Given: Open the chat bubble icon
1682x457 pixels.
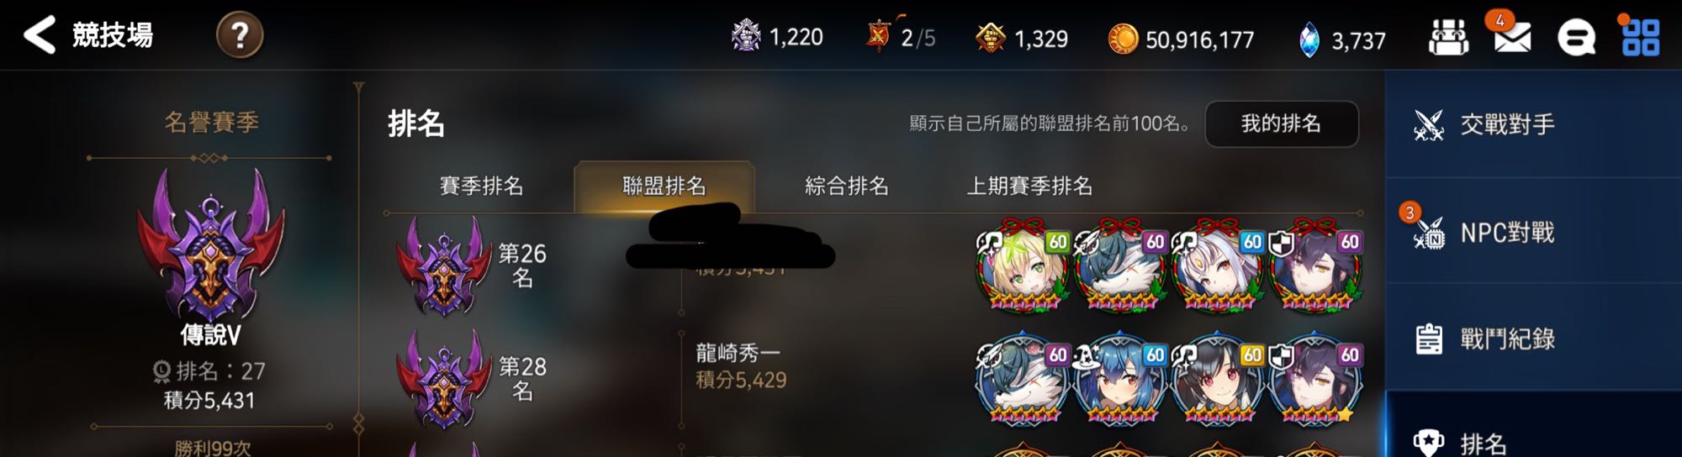Looking at the screenshot, I should pos(1576,38).
